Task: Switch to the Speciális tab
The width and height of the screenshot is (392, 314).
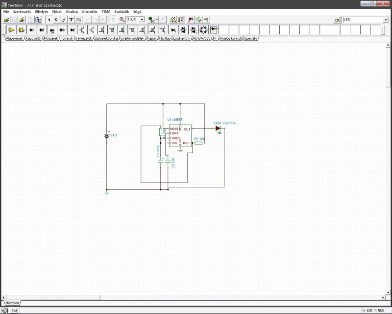Action: tap(250, 38)
